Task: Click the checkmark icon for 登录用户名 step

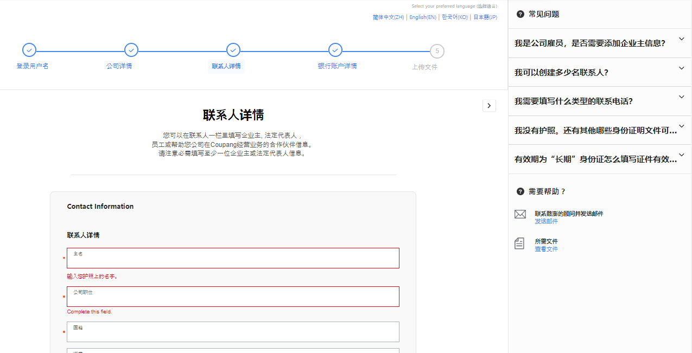Action: coord(29,49)
